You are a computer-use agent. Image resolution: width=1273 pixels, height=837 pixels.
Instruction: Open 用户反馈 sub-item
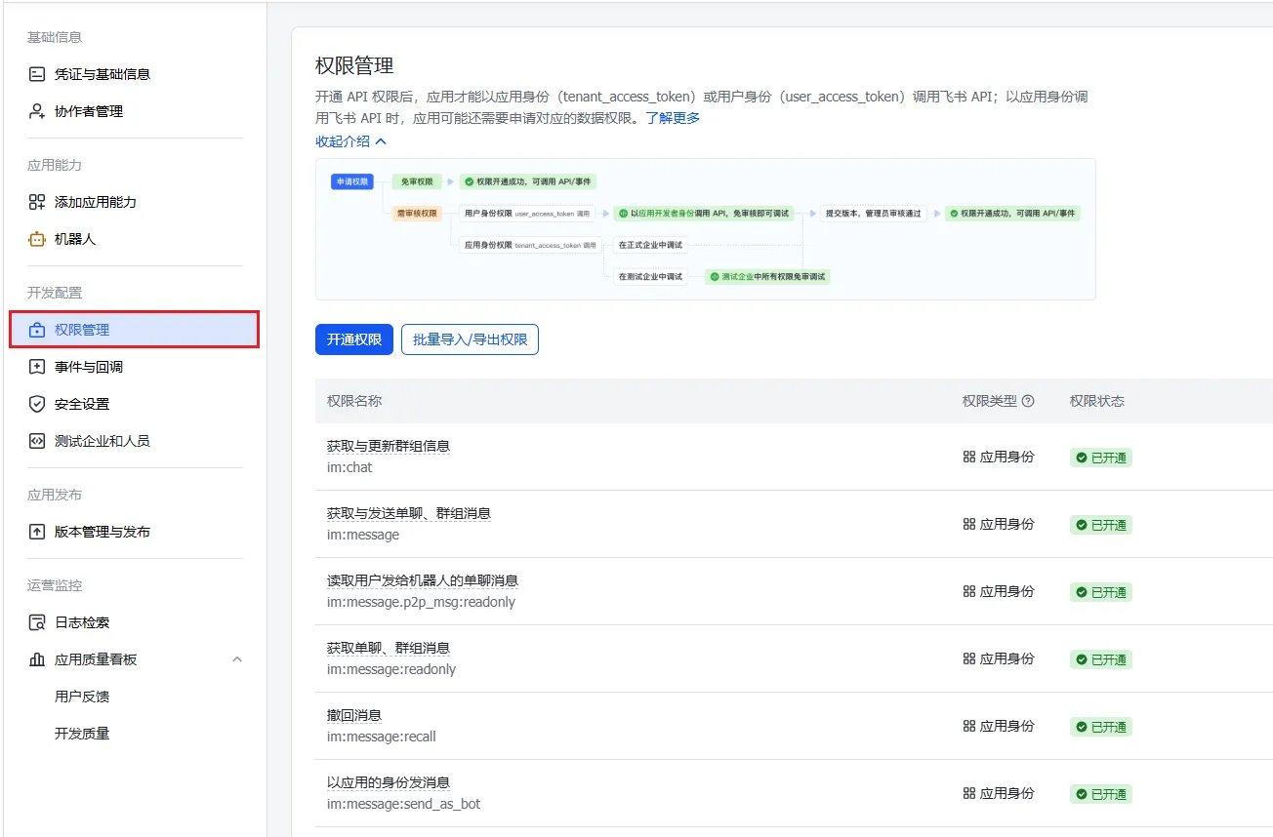tap(82, 697)
